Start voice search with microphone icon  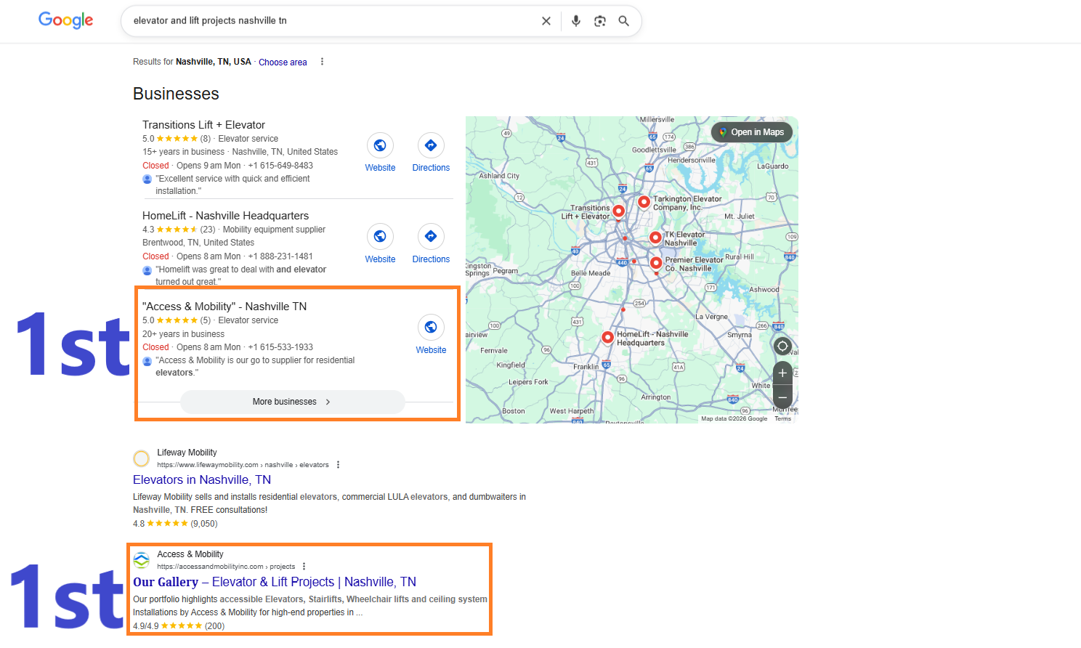point(576,21)
